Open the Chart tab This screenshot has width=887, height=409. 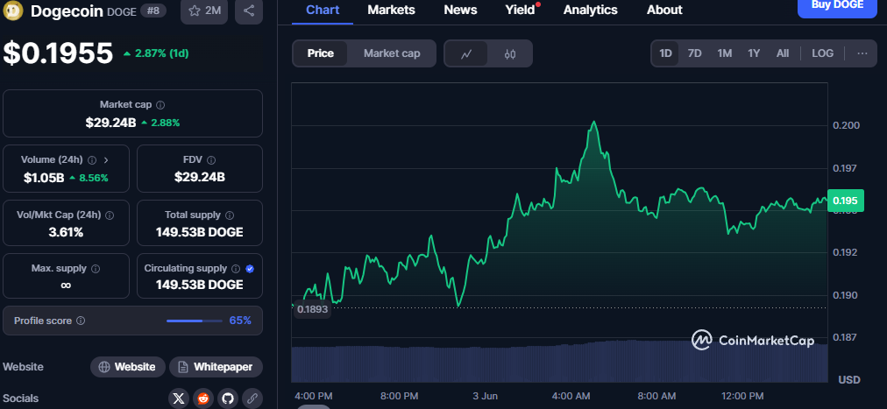(323, 11)
